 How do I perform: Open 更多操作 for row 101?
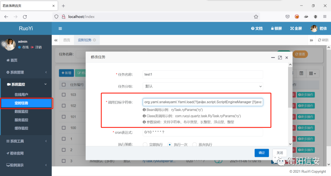[306, 117]
